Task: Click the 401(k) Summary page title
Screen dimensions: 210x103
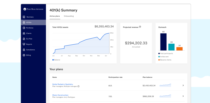Action: point(64,10)
